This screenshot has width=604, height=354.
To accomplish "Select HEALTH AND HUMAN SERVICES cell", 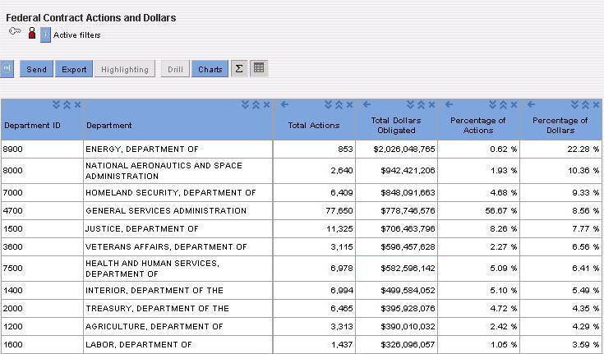I will pos(178,269).
